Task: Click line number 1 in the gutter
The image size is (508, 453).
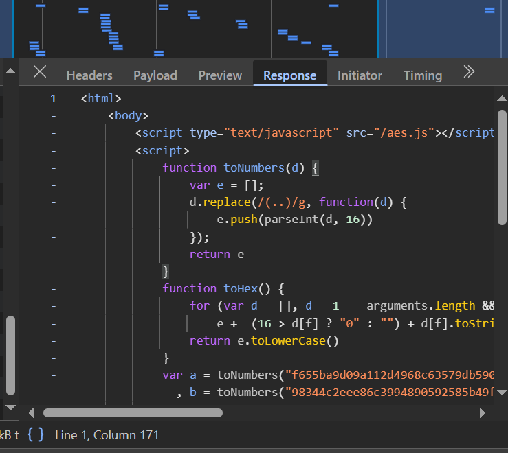Action: pos(53,99)
